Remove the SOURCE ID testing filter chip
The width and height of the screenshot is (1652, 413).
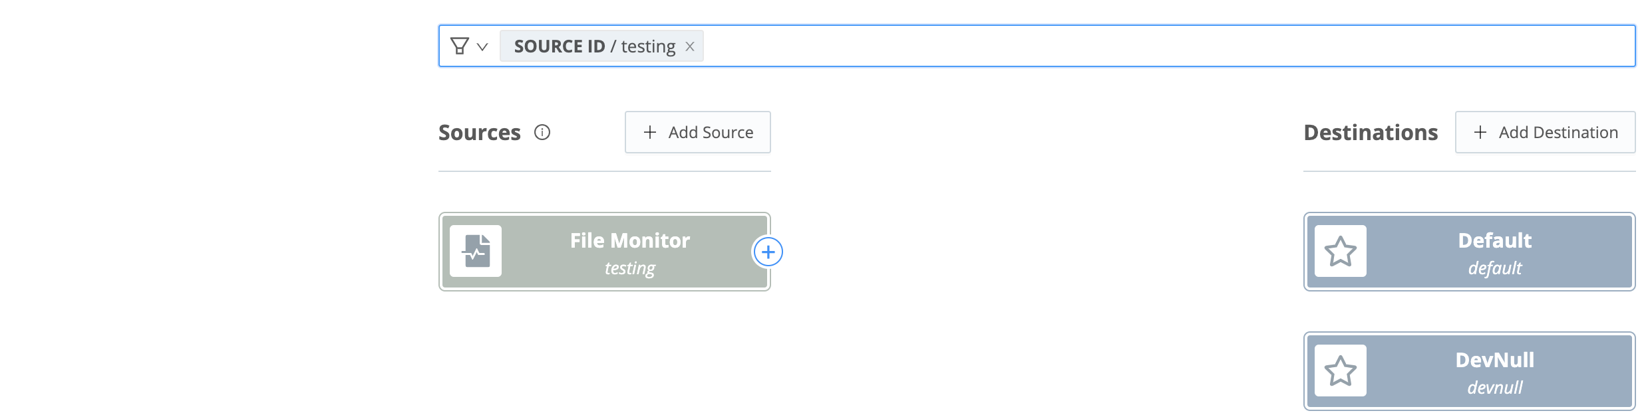point(690,46)
